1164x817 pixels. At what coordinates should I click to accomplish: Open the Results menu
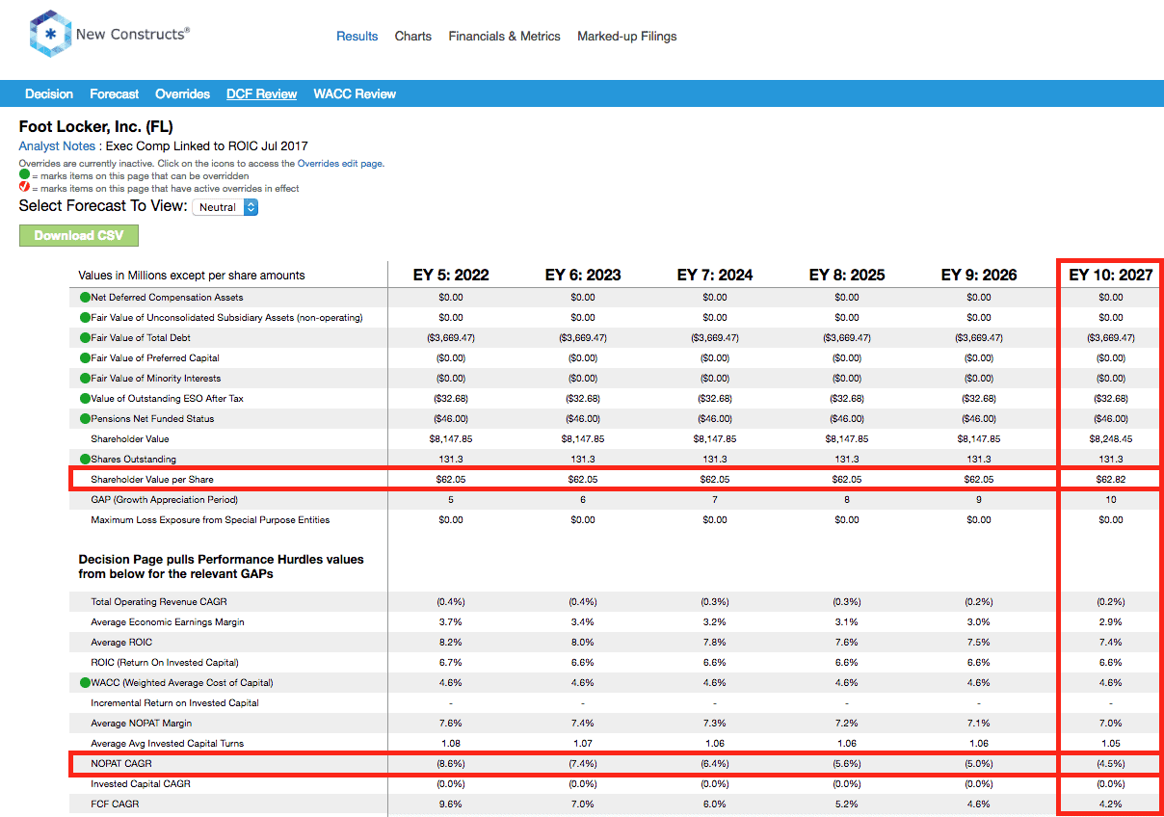(x=357, y=37)
